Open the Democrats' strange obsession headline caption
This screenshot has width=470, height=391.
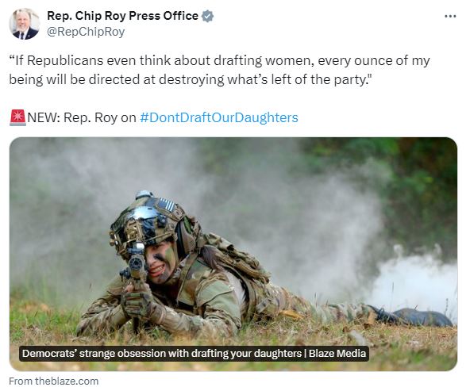coord(162,354)
